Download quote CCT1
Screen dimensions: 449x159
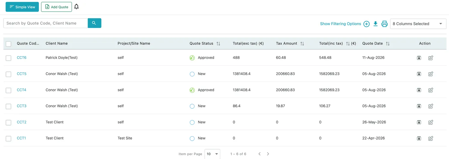[x=419, y=138]
